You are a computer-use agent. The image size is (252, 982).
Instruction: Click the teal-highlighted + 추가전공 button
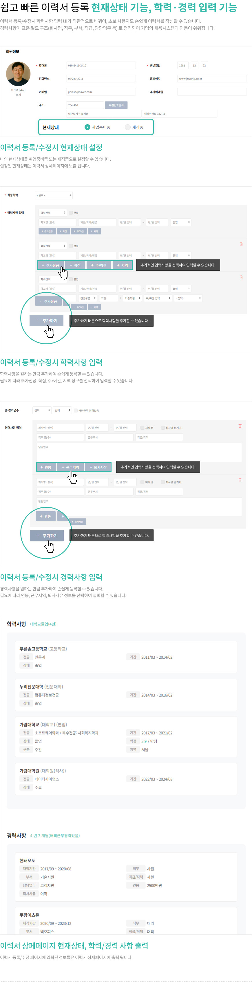pyautogui.click(x=51, y=265)
